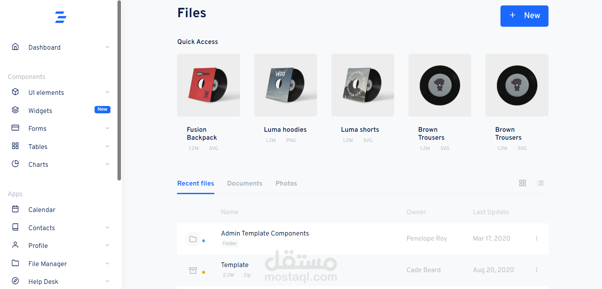Open more options for the Template zip row
602x289 pixels.
pyautogui.click(x=536, y=270)
